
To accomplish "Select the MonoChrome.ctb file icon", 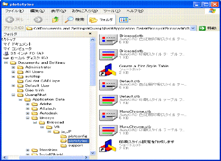I will tap(108, 115).
